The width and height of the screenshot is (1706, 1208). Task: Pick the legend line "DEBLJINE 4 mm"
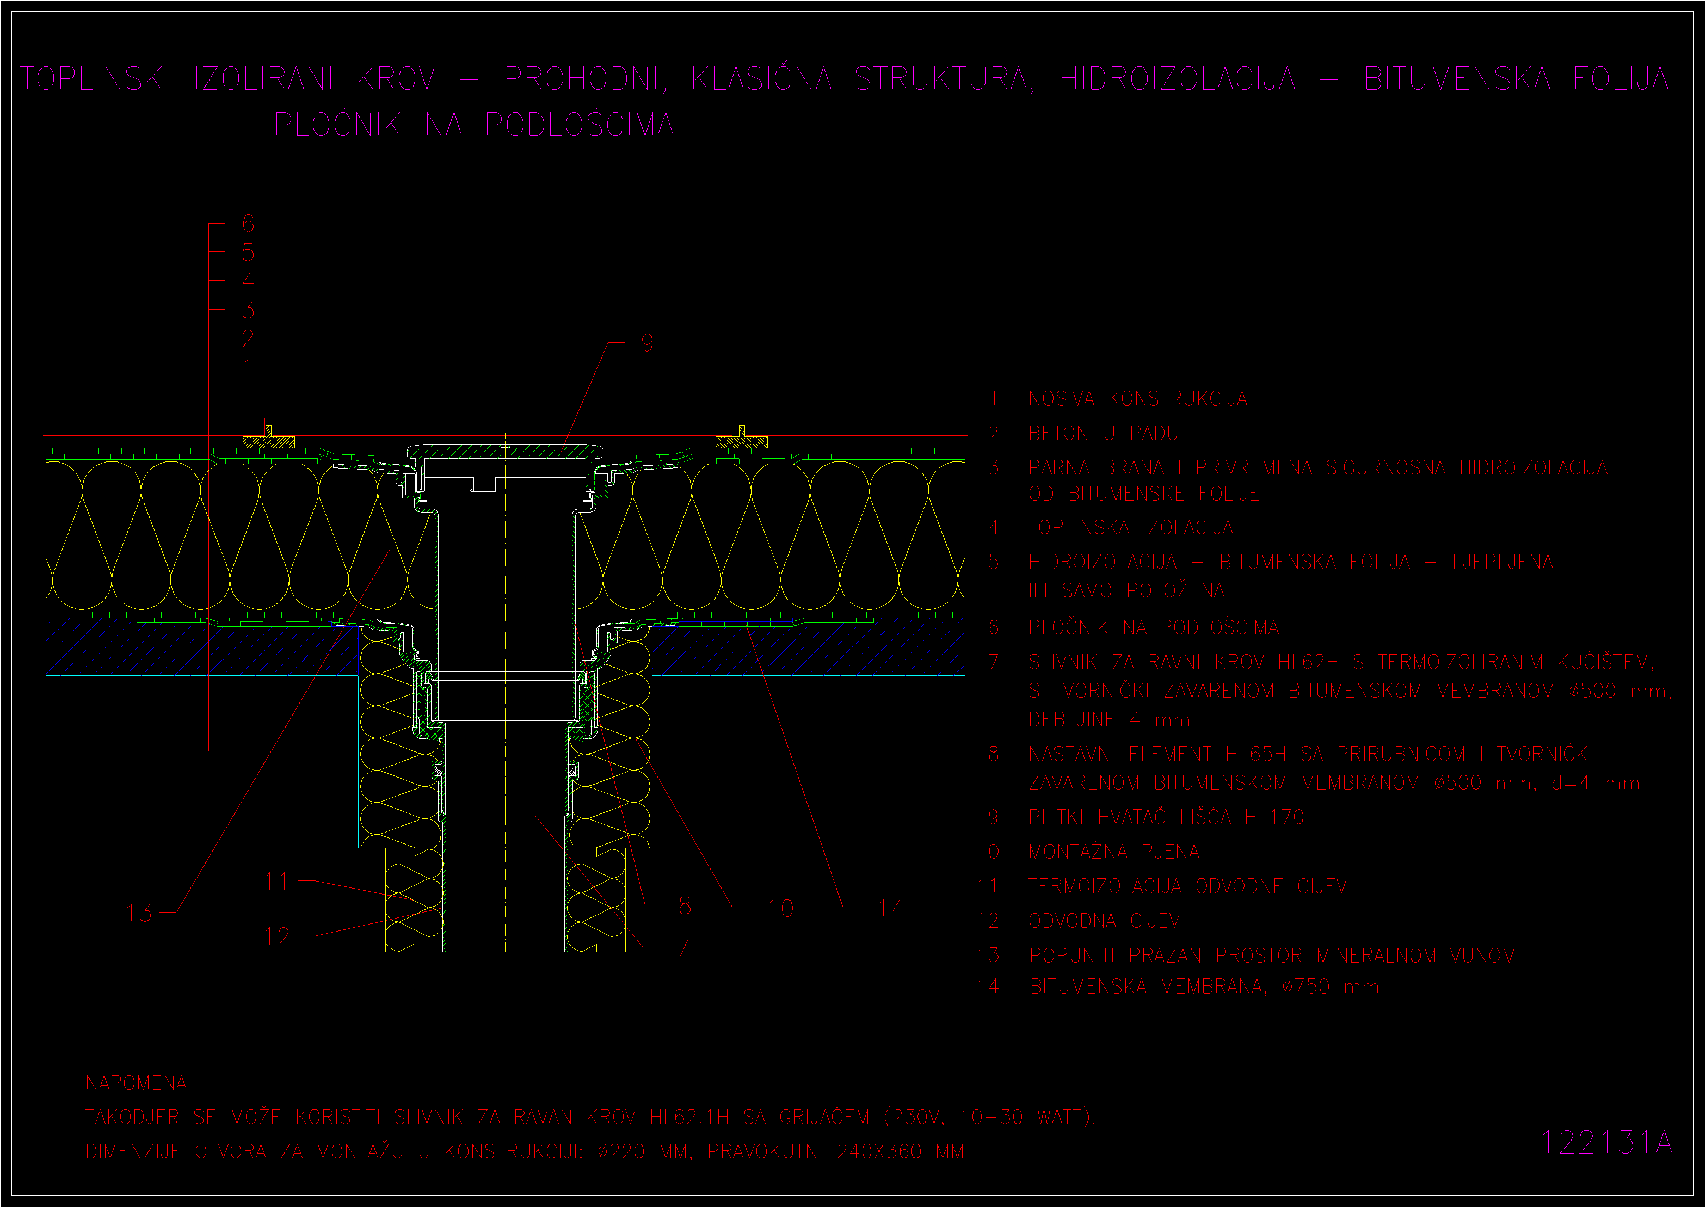(1110, 719)
